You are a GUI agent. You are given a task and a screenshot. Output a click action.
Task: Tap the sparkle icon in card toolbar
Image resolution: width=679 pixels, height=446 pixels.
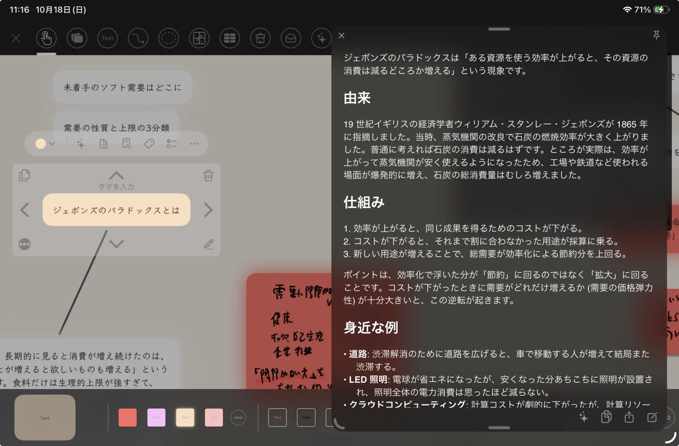pyautogui.click(x=81, y=144)
